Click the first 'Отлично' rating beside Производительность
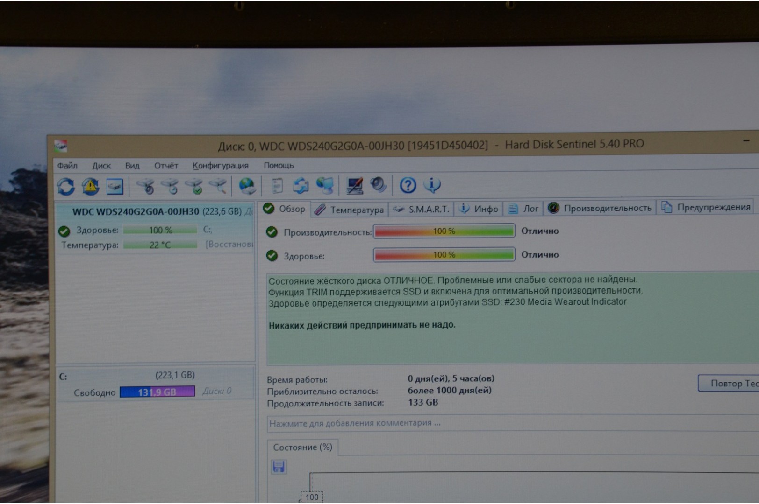 coord(540,231)
